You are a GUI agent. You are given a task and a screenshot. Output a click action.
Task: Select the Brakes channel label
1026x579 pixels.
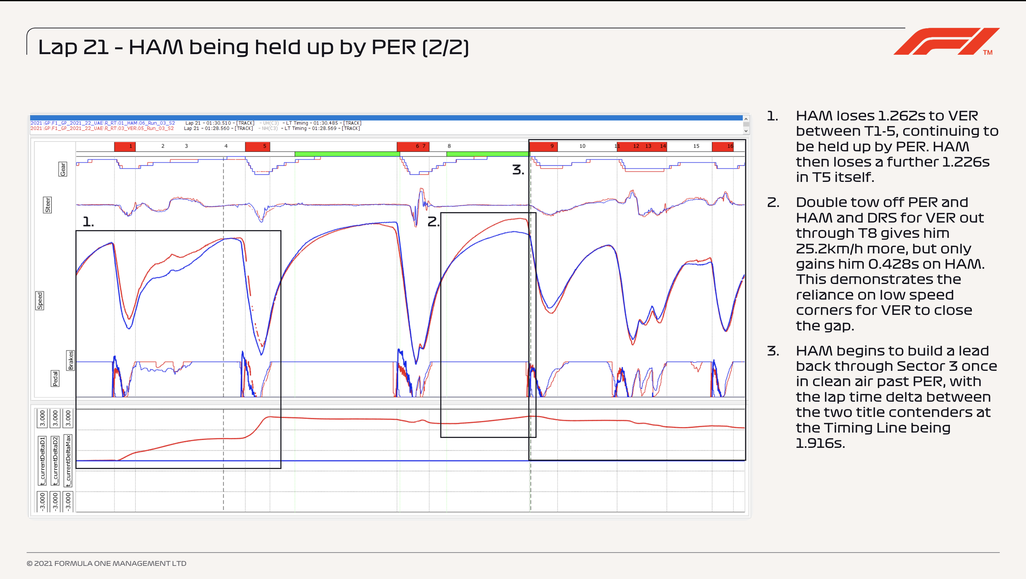[x=71, y=361]
